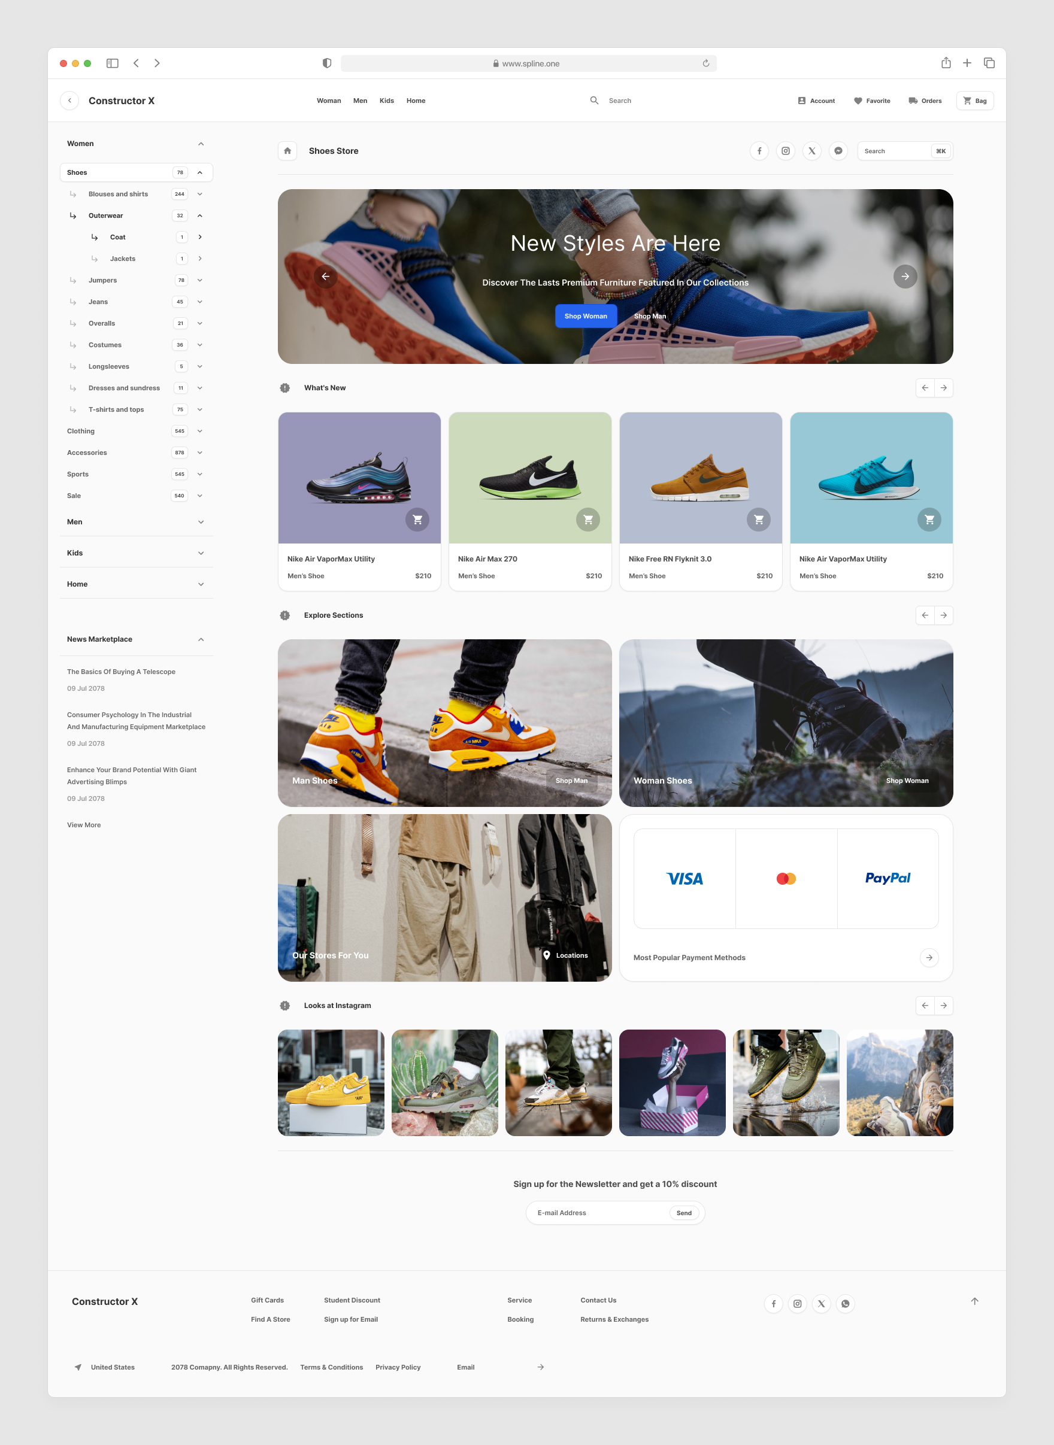Click the round back button beside Constructor X
The height and width of the screenshot is (1445, 1054).
click(69, 101)
